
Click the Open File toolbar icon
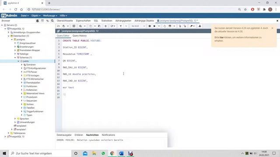pos(59,26)
